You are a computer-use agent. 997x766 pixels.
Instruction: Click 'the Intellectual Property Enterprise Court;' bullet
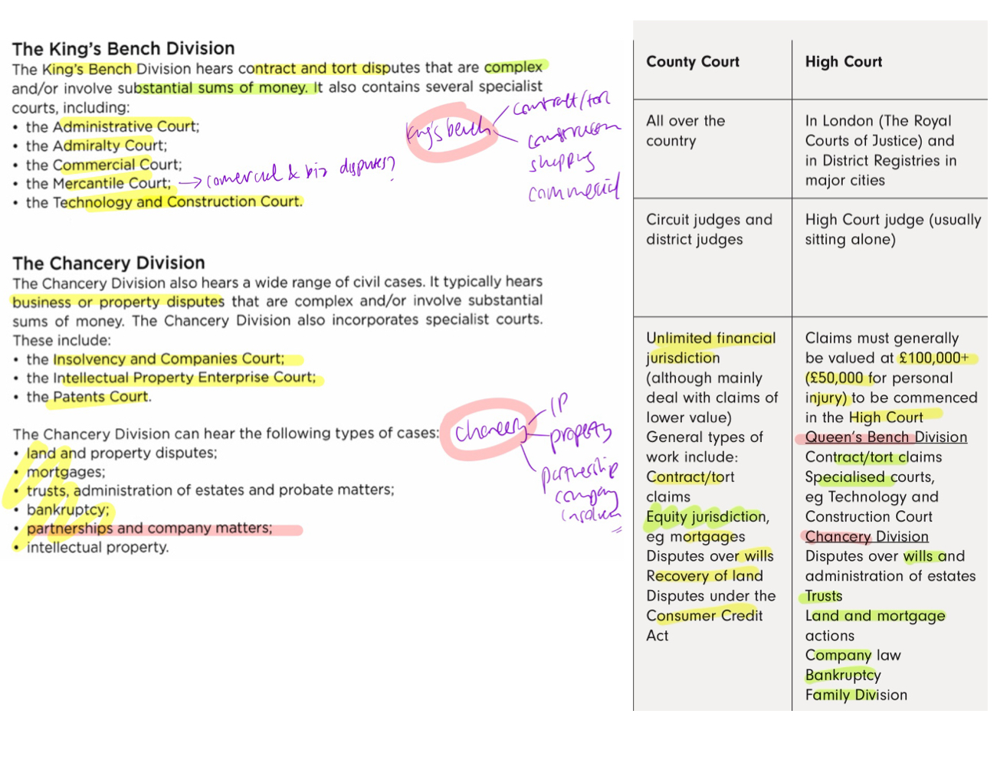171,378
